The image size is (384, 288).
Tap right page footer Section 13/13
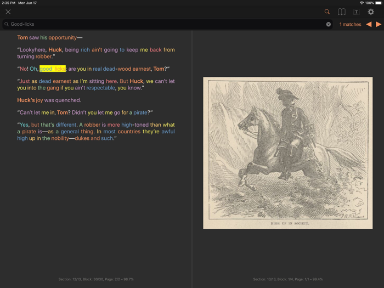(x=288, y=279)
